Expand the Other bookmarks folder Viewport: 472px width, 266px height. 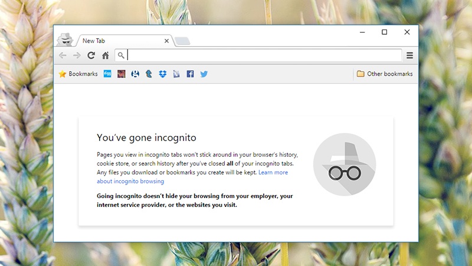click(x=385, y=74)
